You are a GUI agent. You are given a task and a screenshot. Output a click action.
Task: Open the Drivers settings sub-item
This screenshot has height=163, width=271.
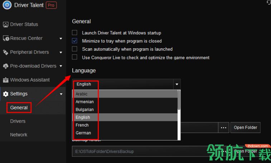tap(18, 121)
